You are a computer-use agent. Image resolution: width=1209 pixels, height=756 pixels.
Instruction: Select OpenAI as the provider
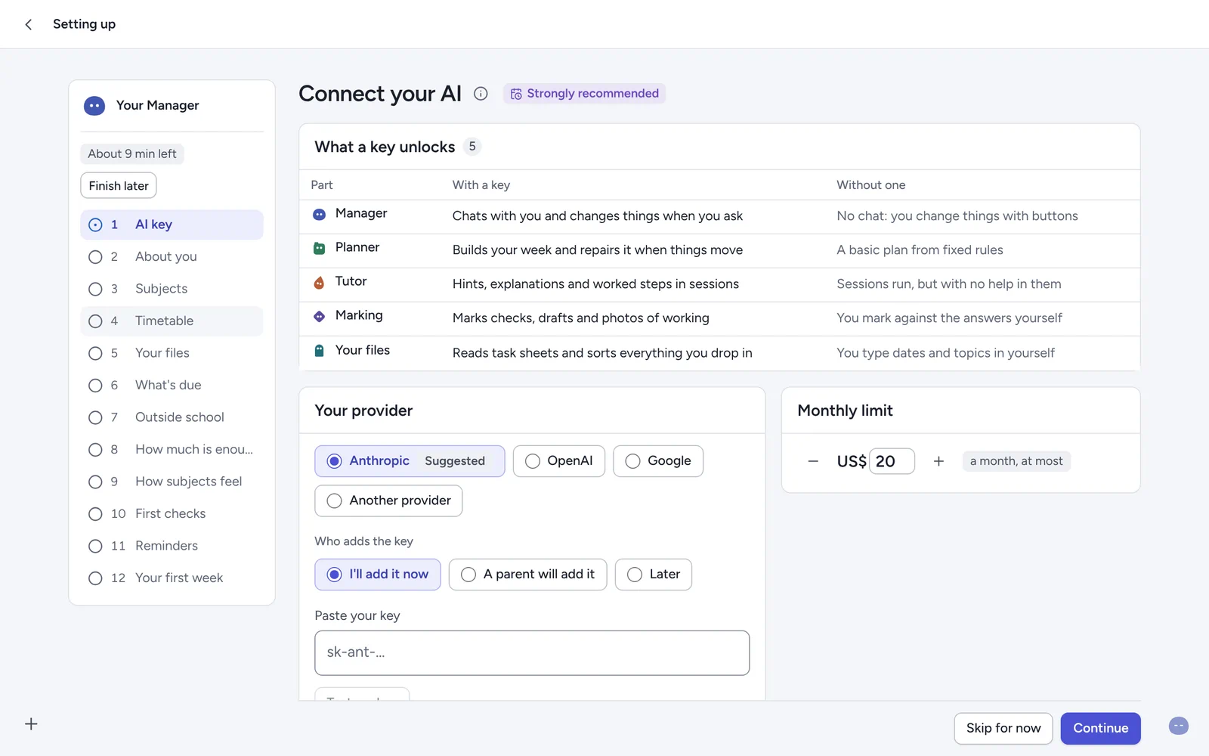[559, 461]
